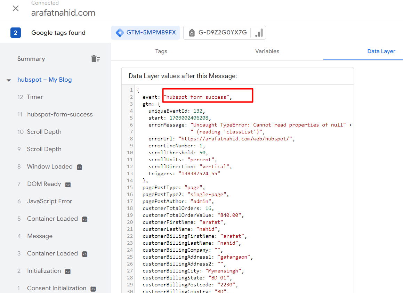The image size is (403, 293).
Task: Click the customerTotalOrders value 16
Action: coord(208,208)
